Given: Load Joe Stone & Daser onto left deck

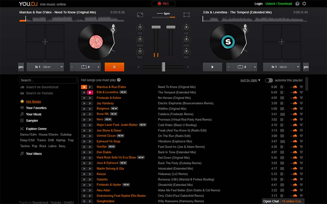Looking at the screenshot, I should click(x=84, y=131).
